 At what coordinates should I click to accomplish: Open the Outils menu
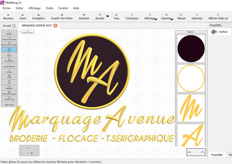49,8
